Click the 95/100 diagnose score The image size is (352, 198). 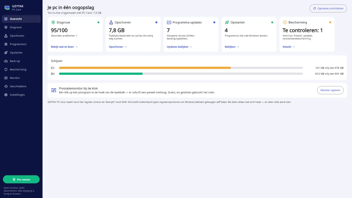point(59,30)
